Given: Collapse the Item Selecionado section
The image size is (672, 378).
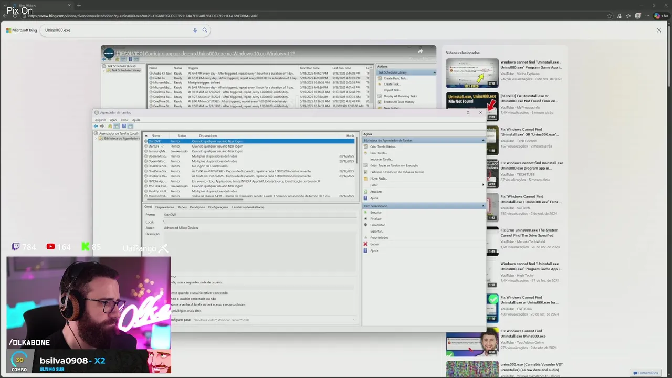Looking at the screenshot, I should point(483,206).
